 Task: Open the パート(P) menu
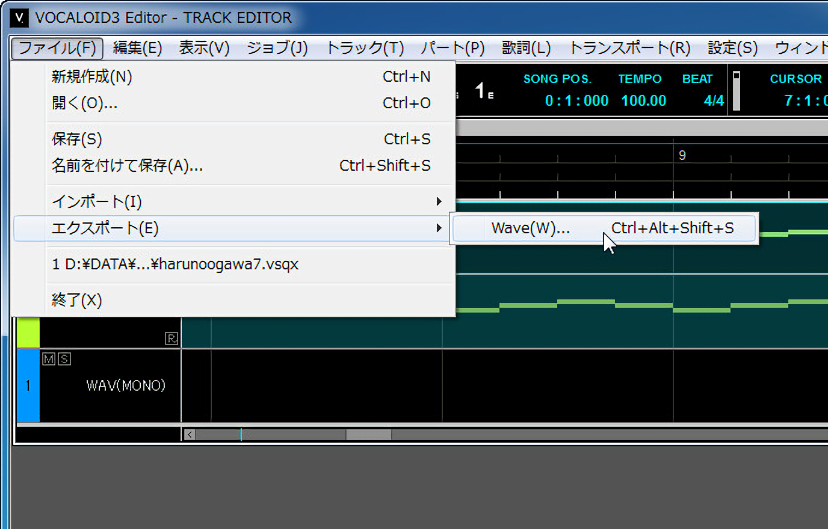(x=453, y=48)
